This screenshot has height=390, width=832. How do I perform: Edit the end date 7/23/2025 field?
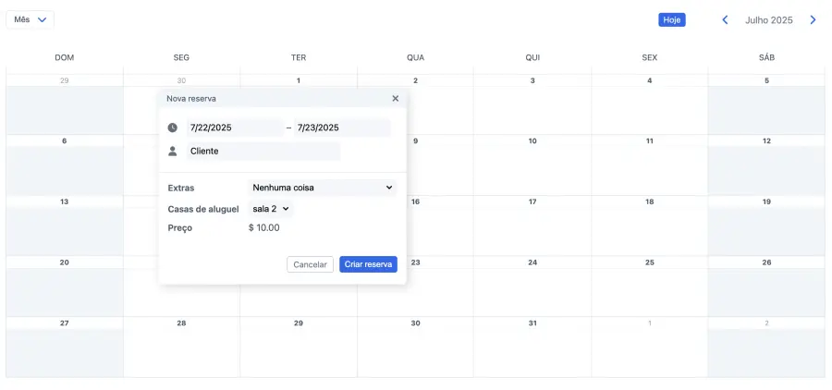(341, 128)
